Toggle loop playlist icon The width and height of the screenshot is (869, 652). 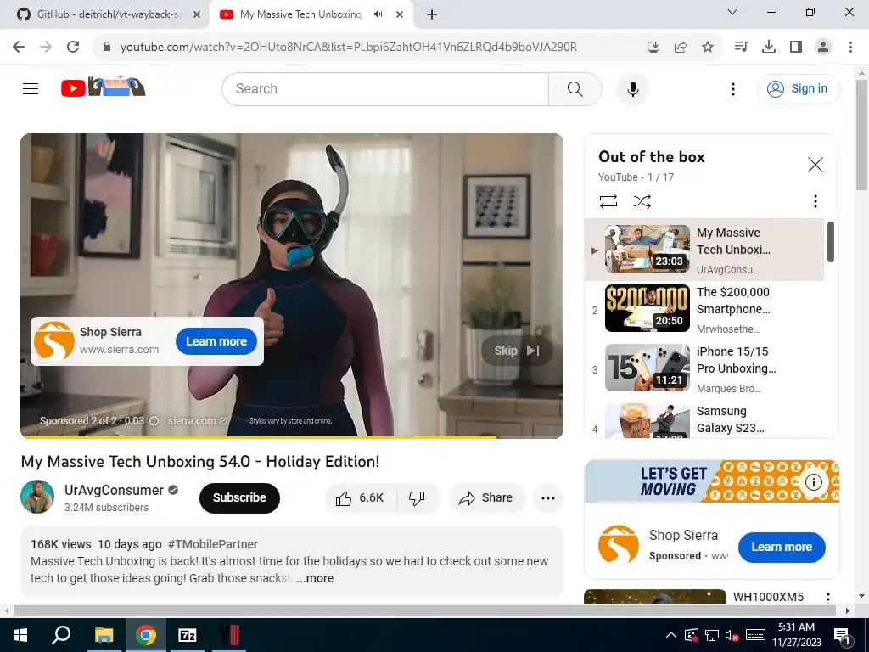tap(608, 200)
